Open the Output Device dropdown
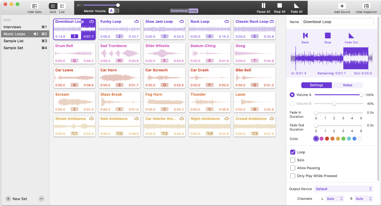Image resolution: width=381 pixels, height=206 pixels. (343, 189)
